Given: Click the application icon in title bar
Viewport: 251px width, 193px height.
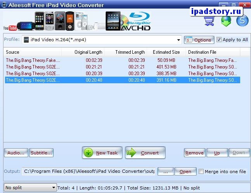Looking at the screenshot, I should click(x=4, y=5).
